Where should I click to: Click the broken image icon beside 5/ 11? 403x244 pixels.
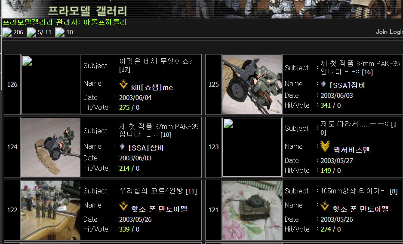pyautogui.click(x=31, y=32)
